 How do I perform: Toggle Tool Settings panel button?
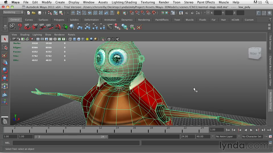[x=264, y=13]
